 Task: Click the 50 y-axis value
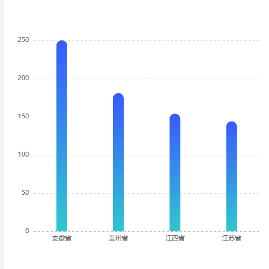click(25, 193)
